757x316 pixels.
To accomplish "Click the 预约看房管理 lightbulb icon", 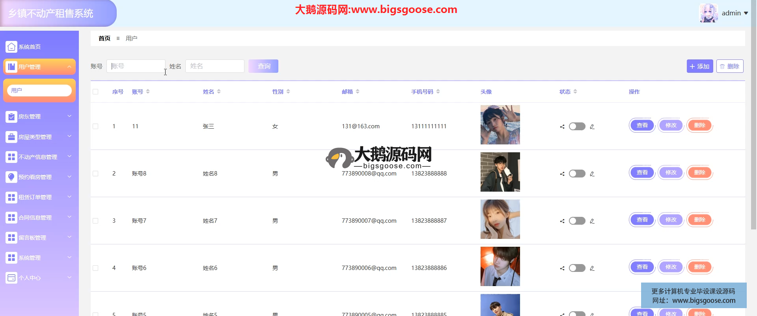I will pyautogui.click(x=11, y=177).
